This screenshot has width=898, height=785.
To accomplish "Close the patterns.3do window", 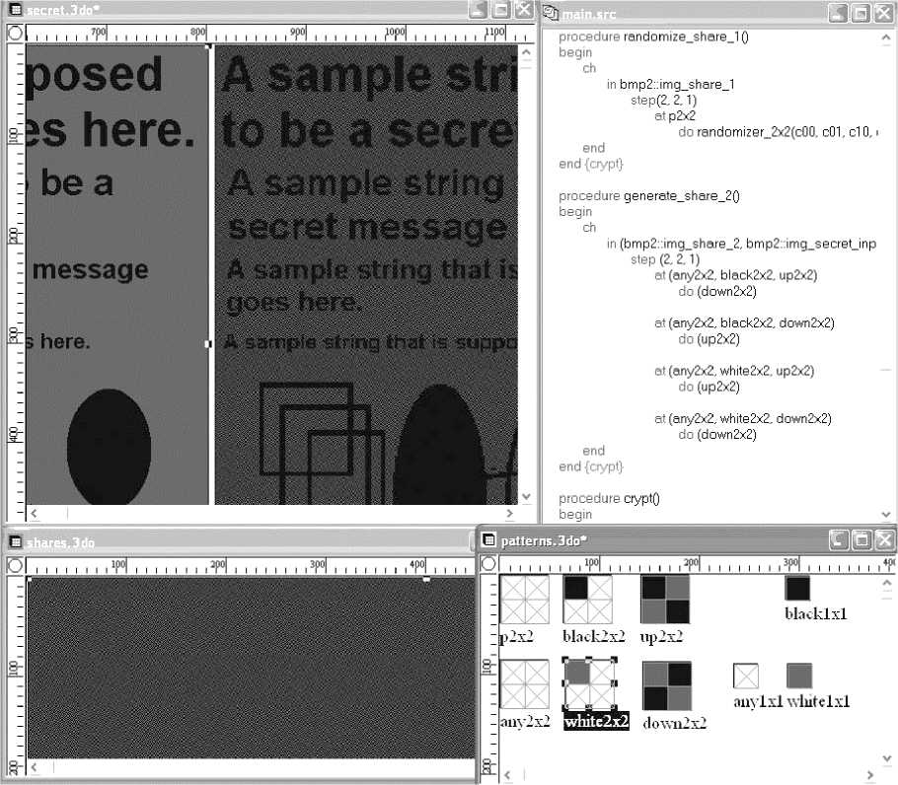I will (x=885, y=539).
